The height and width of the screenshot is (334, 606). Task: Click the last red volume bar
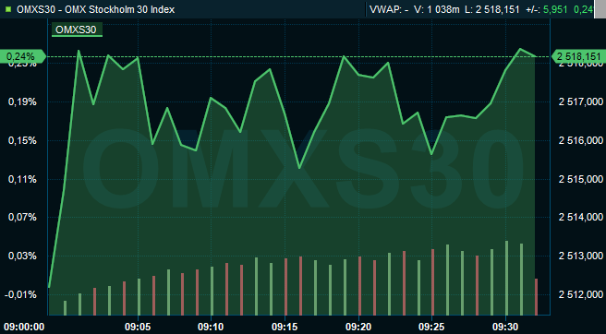point(536,296)
